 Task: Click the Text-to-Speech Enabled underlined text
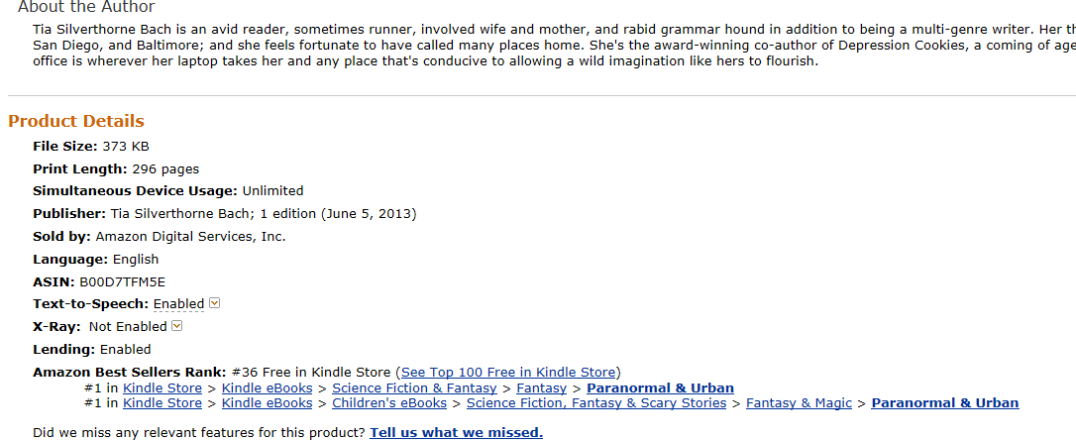coord(178,303)
